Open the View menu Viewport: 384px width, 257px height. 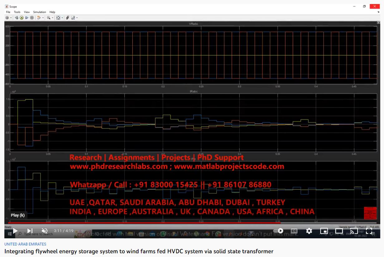[x=27, y=12]
